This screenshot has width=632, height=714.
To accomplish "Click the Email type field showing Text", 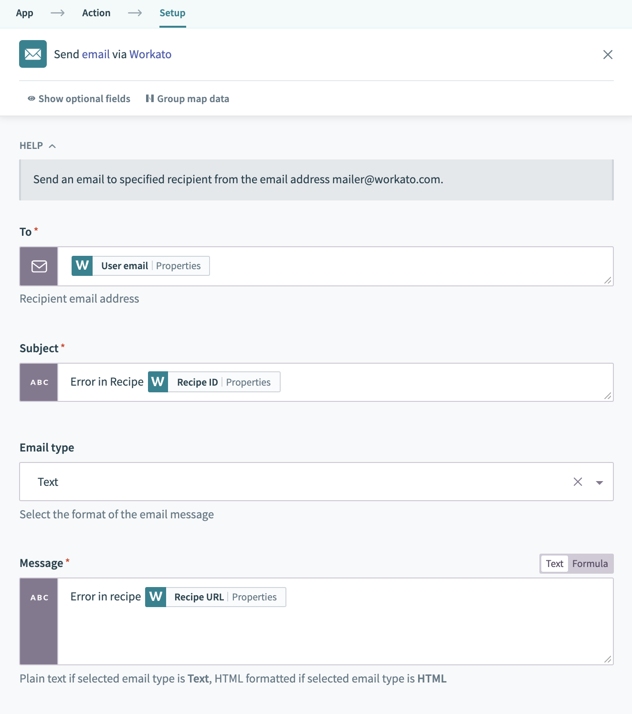I will pos(286,482).
